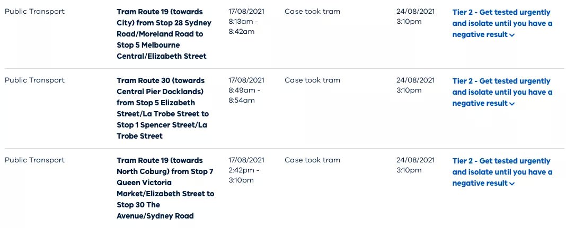
Task: Click chevron icon in first row's Tier 2 link
Action: point(512,35)
